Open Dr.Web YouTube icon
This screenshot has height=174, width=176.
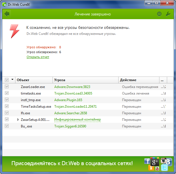point(157,168)
